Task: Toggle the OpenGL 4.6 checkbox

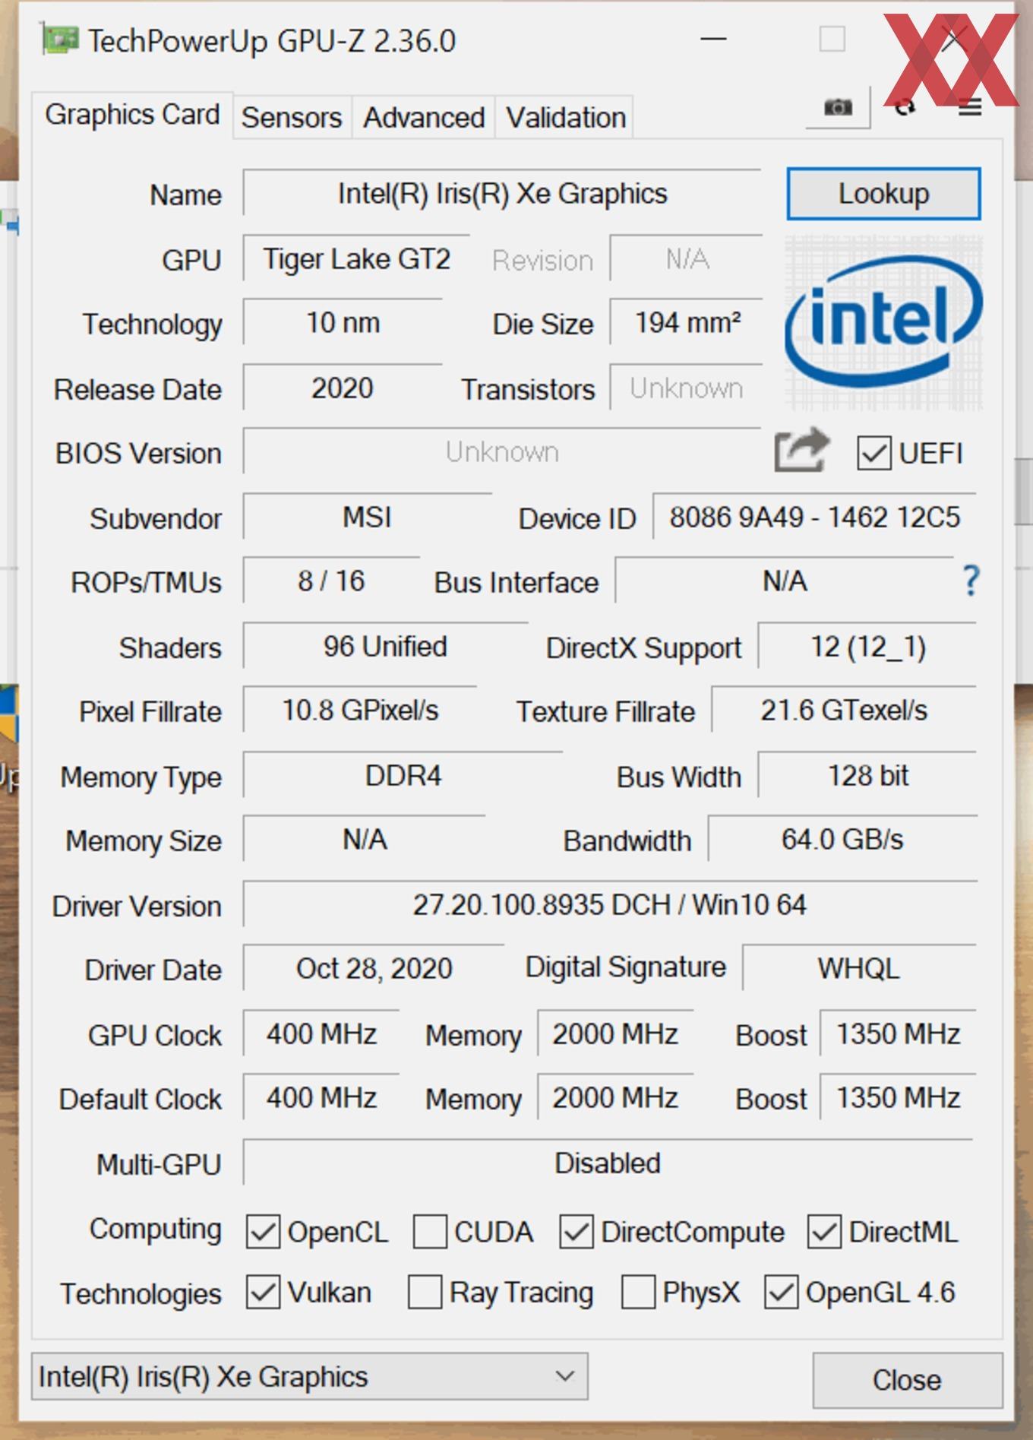Action: coord(781,1293)
